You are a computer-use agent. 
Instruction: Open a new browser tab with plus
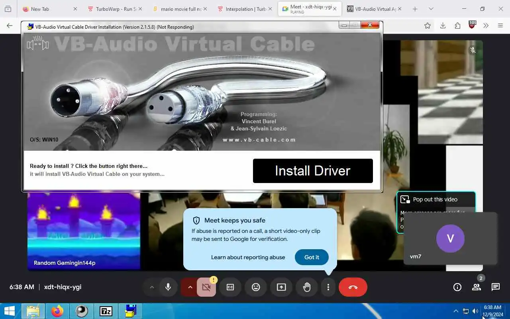tap(415, 9)
